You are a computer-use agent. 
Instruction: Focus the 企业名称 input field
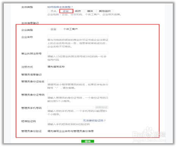pos(78,36)
